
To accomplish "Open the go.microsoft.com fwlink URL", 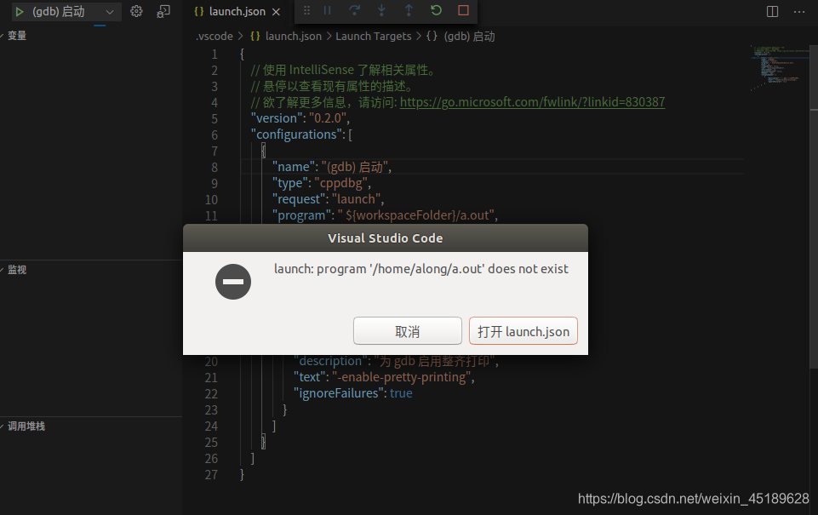I will (x=532, y=102).
